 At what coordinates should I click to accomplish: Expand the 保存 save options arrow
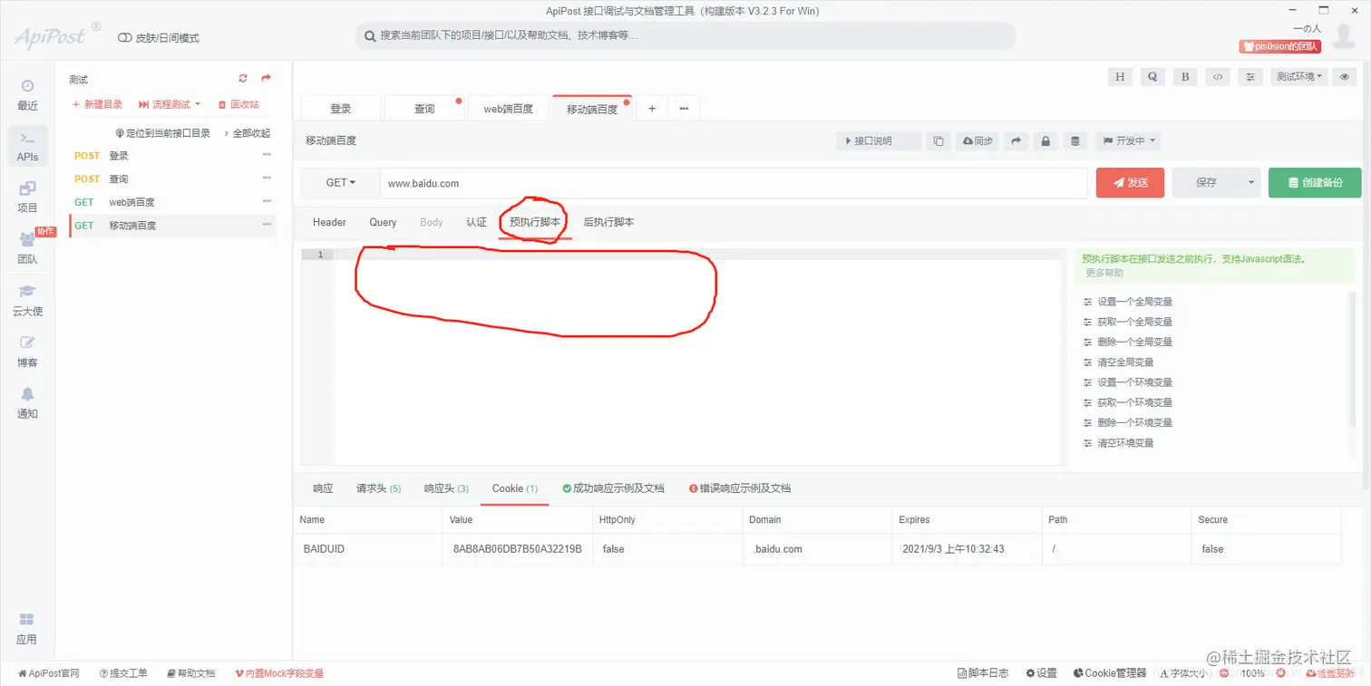(x=1251, y=182)
